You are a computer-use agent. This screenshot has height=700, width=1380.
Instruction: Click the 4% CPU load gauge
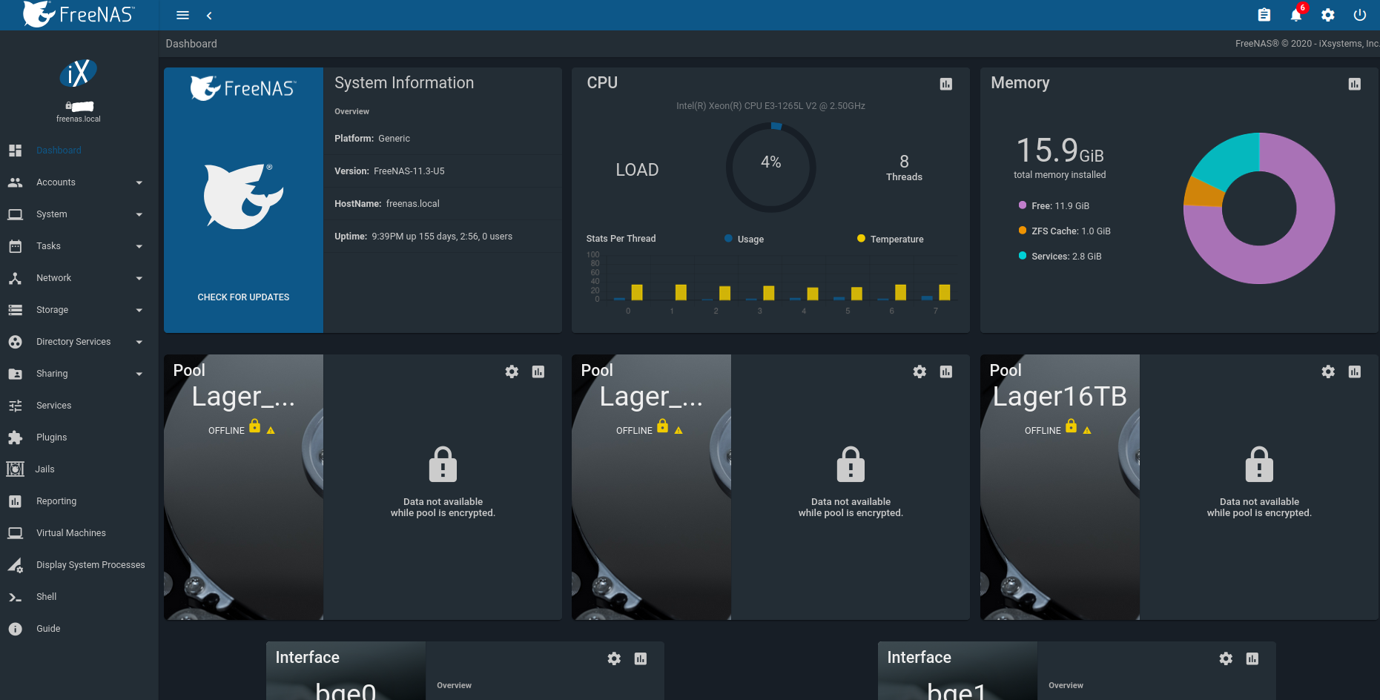click(x=771, y=168)
